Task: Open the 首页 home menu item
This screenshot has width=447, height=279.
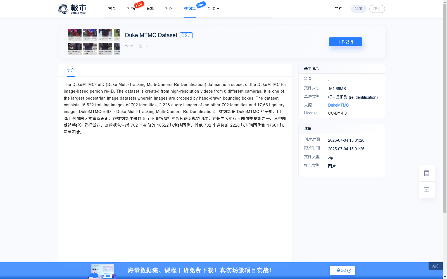Action: coord(112,9)
